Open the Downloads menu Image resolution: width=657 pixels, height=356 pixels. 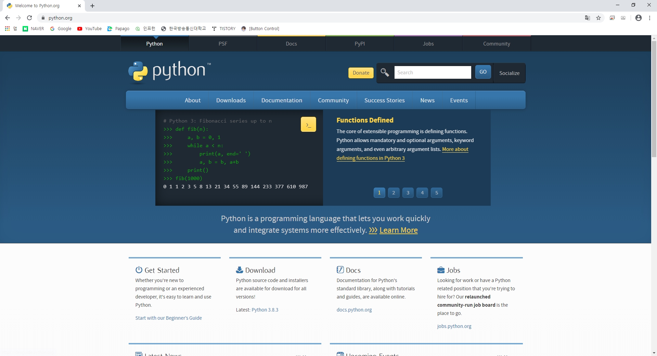(x=231, y=100)
